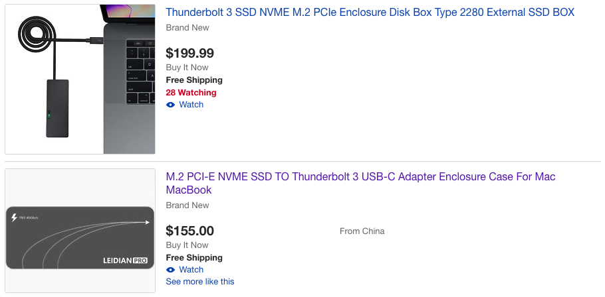The width and height of the screenshot is (605, 297).
Task: Click Free Shipping on the $199.99 listing
Action: tap(194, 80)
